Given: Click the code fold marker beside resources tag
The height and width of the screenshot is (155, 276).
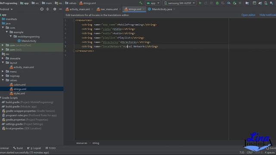Looking at the screenshot, I should 74,20.
